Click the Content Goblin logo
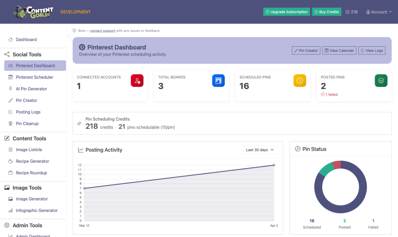The width and height of the screenshot is (398, 237). pos(33,12)
